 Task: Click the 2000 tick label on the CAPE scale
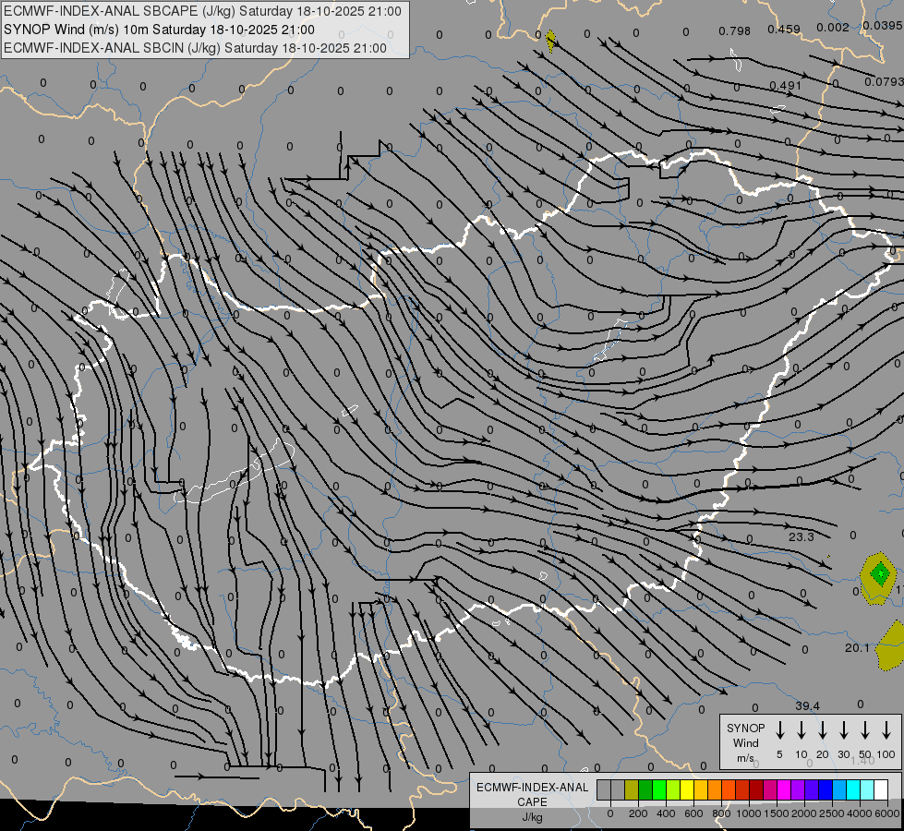(804, 813)
